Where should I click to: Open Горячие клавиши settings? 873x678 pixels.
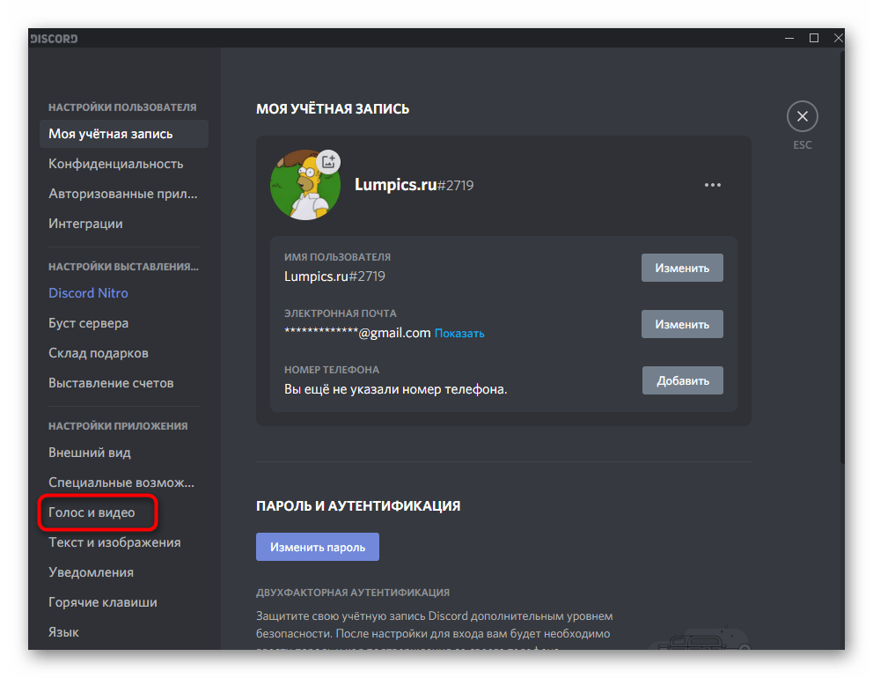(x=103, y=602)
